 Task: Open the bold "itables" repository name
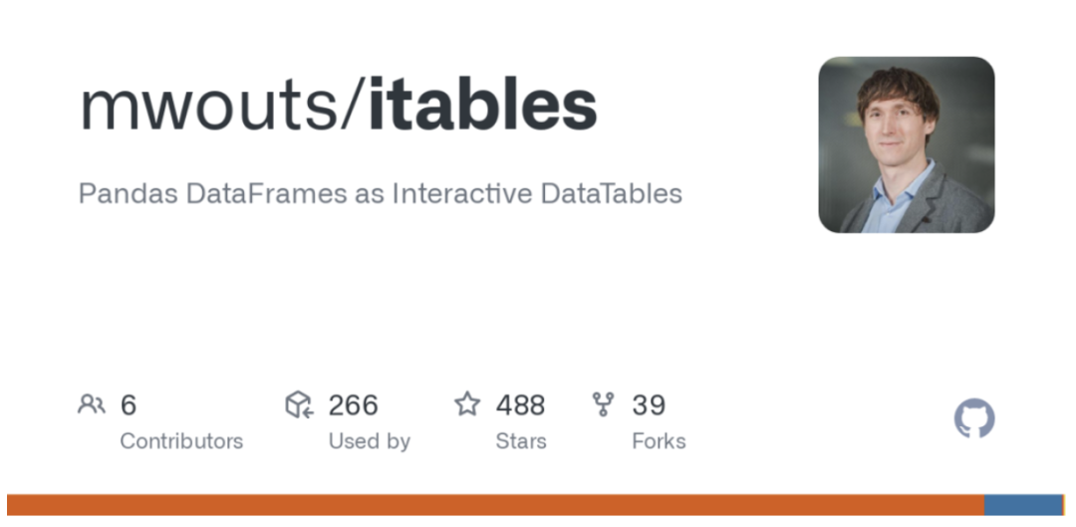483,105
